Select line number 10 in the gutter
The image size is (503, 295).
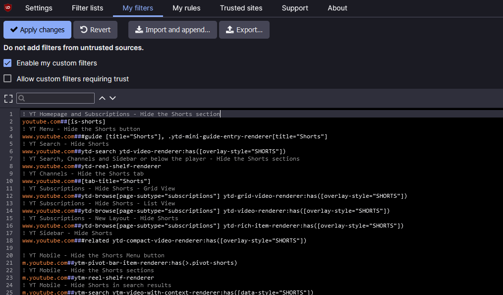[10, 181]
